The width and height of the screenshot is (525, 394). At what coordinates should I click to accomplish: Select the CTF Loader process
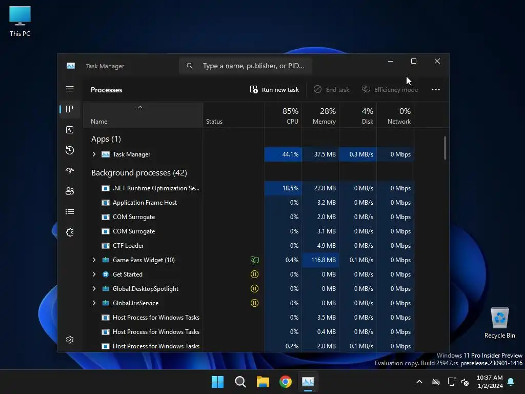[249, 246]
